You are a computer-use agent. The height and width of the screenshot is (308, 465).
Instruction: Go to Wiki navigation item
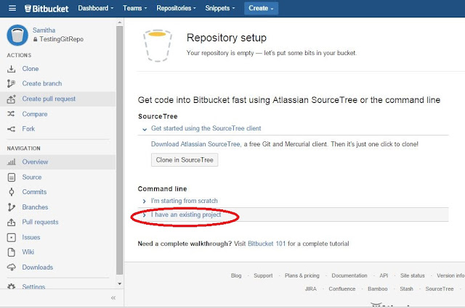pos(28,252)
